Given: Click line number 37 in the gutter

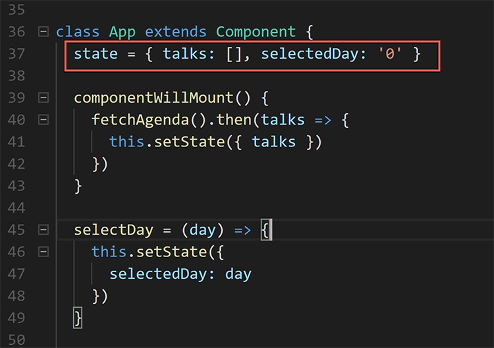Looking at the screenshot, I should 18,53.
